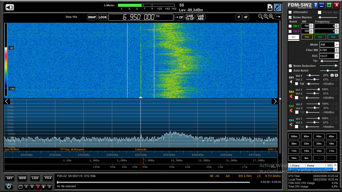Zoom out the spectrum span
Screen dimensions: 342x192
click(x=261, y=17)
